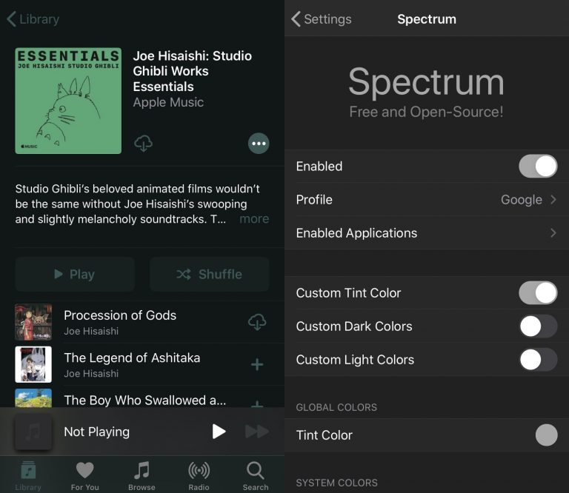This screenshot has height=493, width=569.
Task: Skip forward using the mini player fast-forward icon
Action: 257,432
